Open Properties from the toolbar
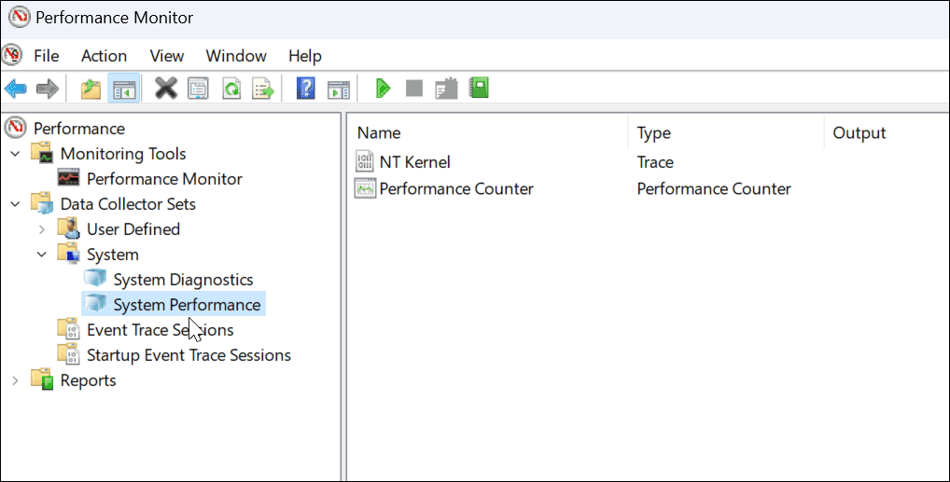Screen dimensions: 950x482 coord(198,89)
